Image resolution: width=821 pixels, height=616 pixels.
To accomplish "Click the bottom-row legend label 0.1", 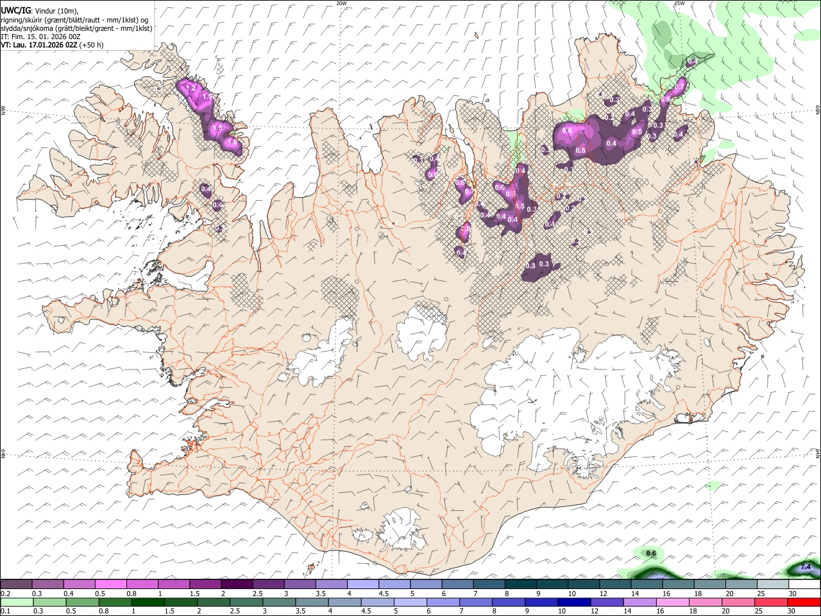I will [x=5, y=612].
